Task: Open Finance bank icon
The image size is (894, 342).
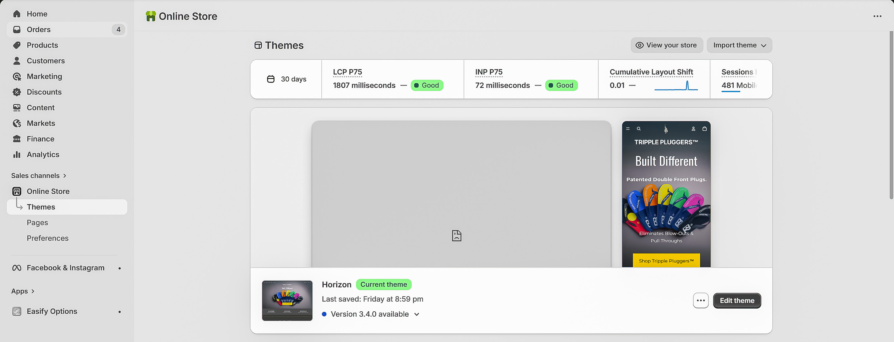Action: point(17,139)
